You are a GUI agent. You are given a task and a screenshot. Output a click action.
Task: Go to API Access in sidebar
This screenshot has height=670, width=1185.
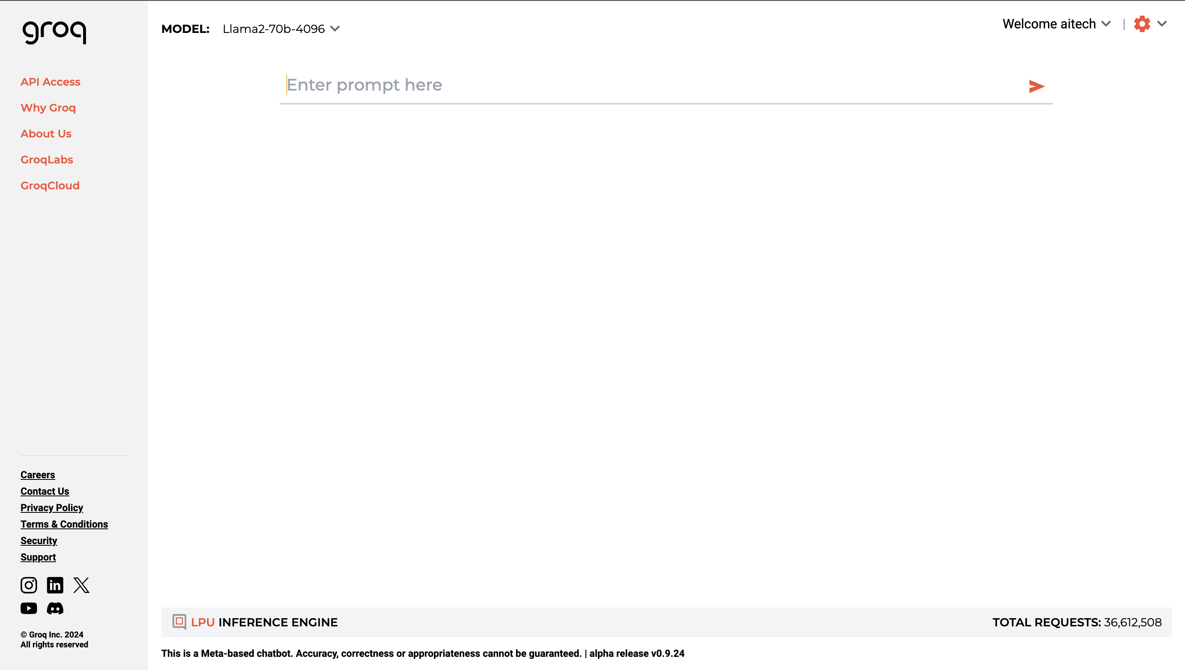click(x=51, y=82)
